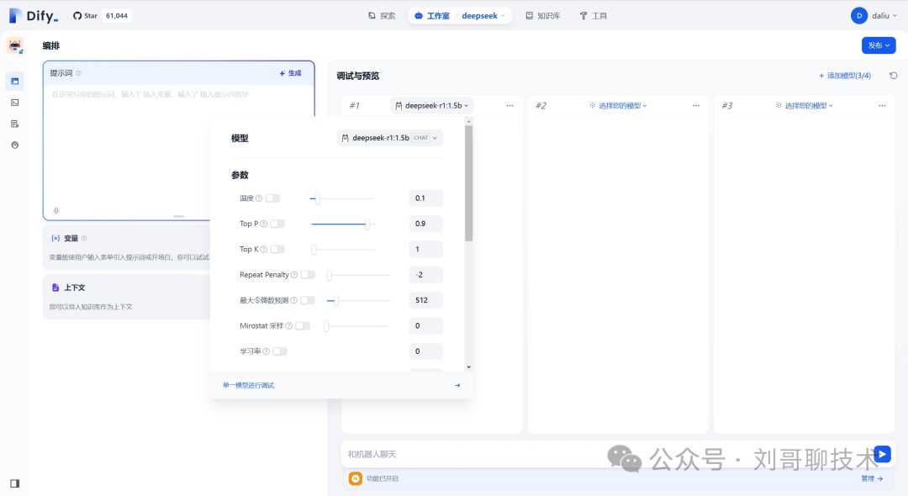Click 添加模型(3/4) link

845,76
